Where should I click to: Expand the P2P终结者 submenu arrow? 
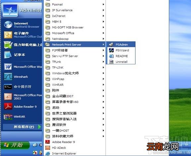click(103, 50)
